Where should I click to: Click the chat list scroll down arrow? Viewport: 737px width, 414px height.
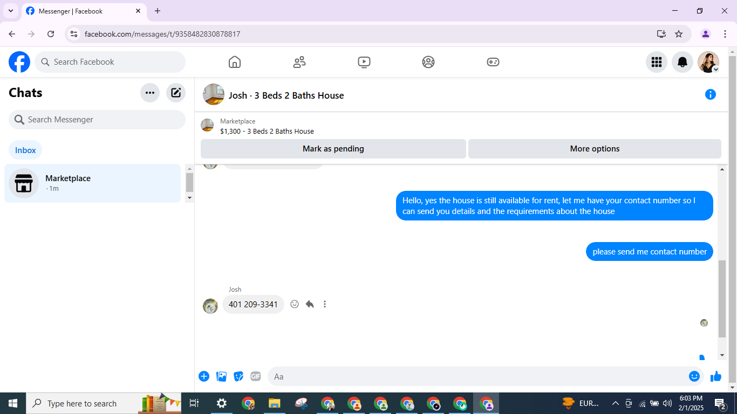pyautogui.click(x=189, y=198)
